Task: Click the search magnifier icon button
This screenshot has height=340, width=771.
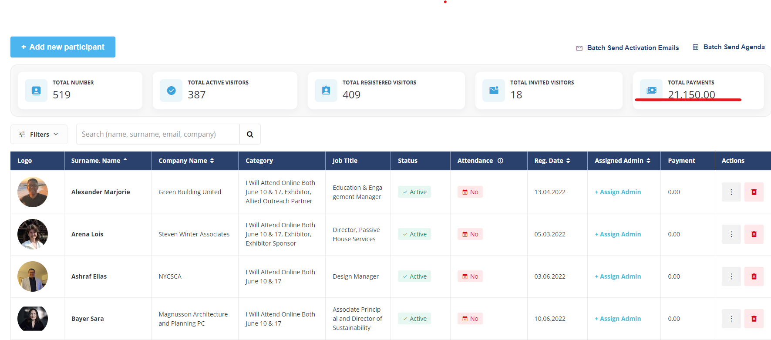Action: 250,135
